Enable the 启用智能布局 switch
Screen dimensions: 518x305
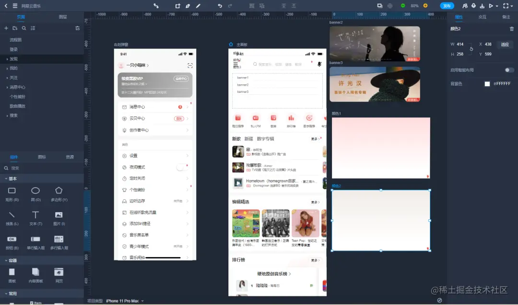click(x=510, y=69)
